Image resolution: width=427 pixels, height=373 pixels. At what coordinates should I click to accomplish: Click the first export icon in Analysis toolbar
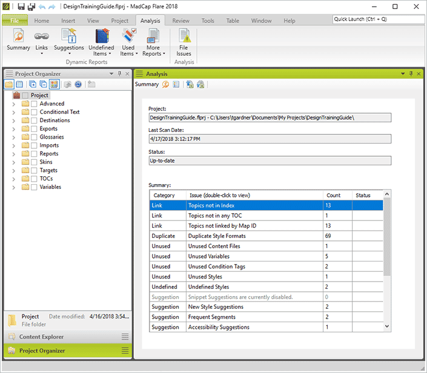point(190,84)
